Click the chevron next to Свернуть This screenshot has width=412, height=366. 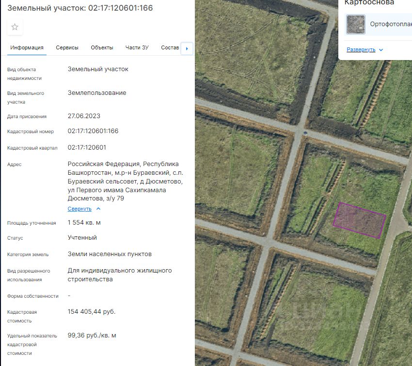[98, 209]
